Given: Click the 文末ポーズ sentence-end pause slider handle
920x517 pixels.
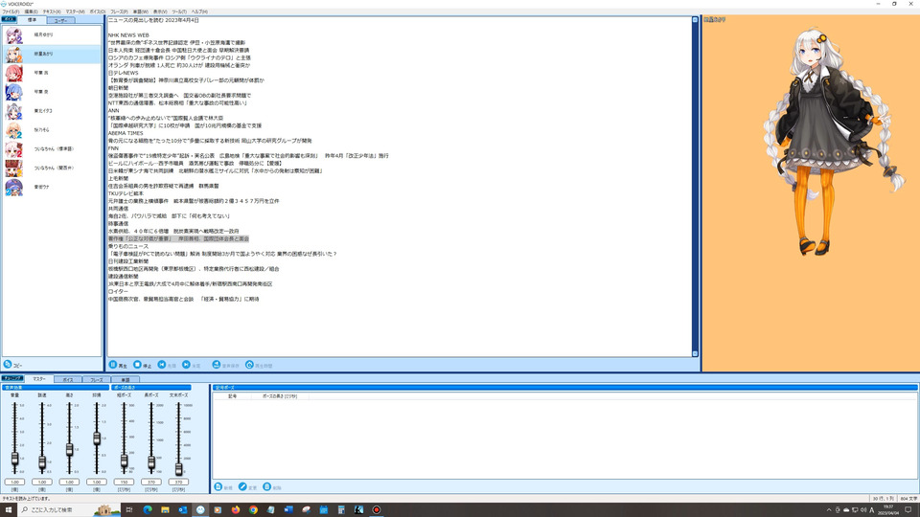Looking at the screenshot, I should point(178,469).
